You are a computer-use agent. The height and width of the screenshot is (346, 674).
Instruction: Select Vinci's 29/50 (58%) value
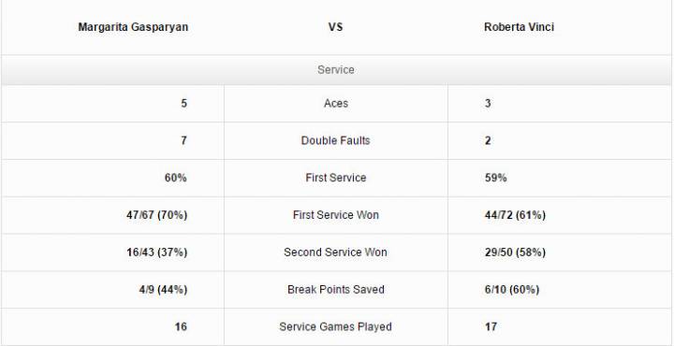point(515,252)
